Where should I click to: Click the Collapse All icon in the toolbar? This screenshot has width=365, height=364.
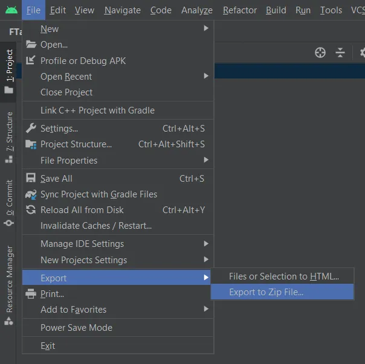click(x=340, y=53)
